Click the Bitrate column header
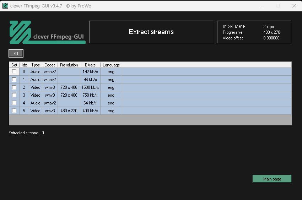 pos(90,65)
